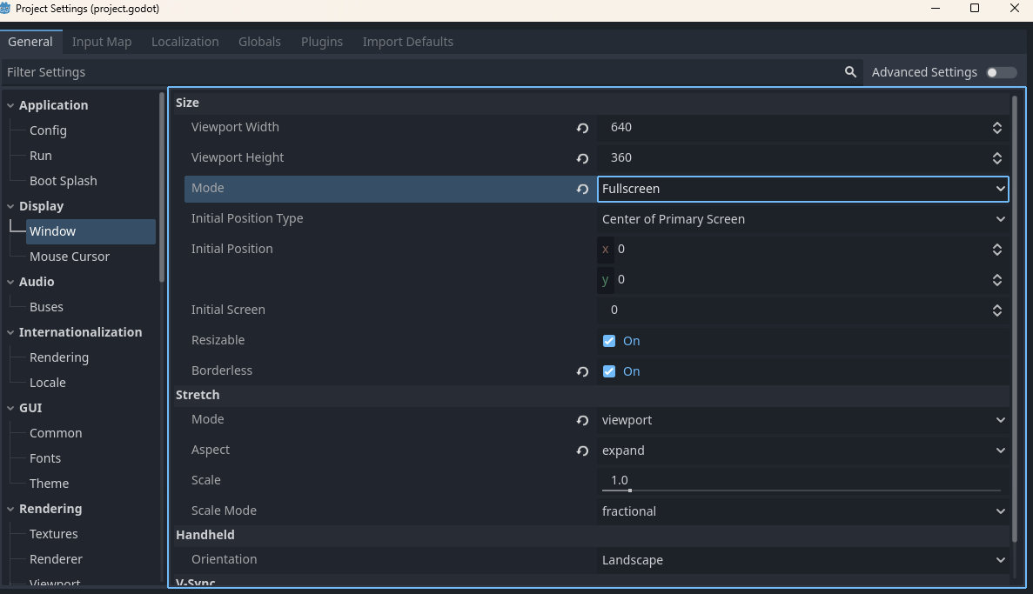Select Locale category
The image size is (1033, 594).
[x=48, y=383]
